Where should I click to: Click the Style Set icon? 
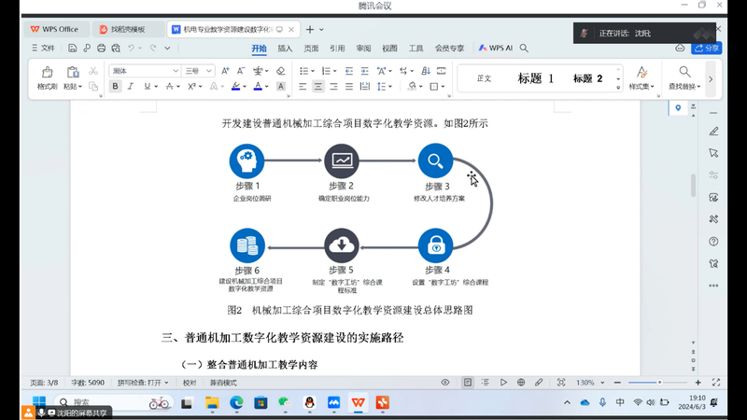click(x=641, y=73)
